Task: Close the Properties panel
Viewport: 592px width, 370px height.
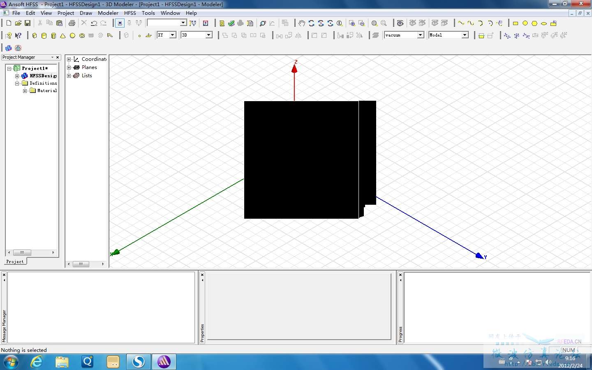Action: tap(202, 275)
